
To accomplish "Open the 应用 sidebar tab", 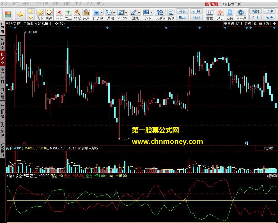I will 2,28.
